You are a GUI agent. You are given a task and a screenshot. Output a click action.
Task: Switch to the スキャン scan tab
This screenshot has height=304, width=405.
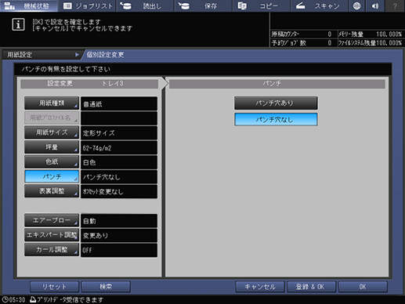[319, 5]
